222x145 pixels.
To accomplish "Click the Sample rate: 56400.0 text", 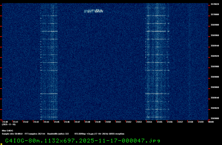I will click(12, 134).
